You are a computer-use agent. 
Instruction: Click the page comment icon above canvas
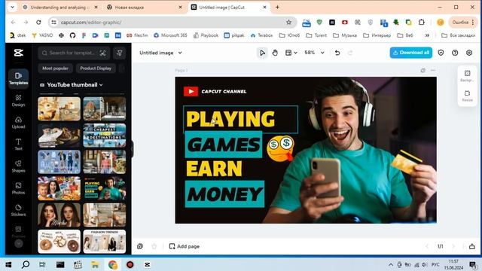[x=423, y=70]
